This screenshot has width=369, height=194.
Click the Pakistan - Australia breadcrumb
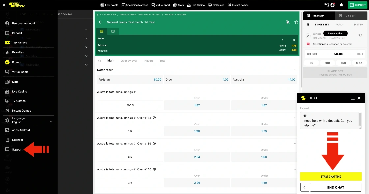pyautogui.click(x=175, y=14)
